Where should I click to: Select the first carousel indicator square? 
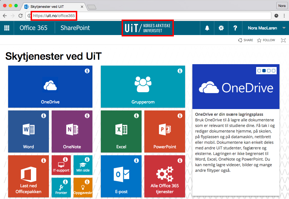259,71
